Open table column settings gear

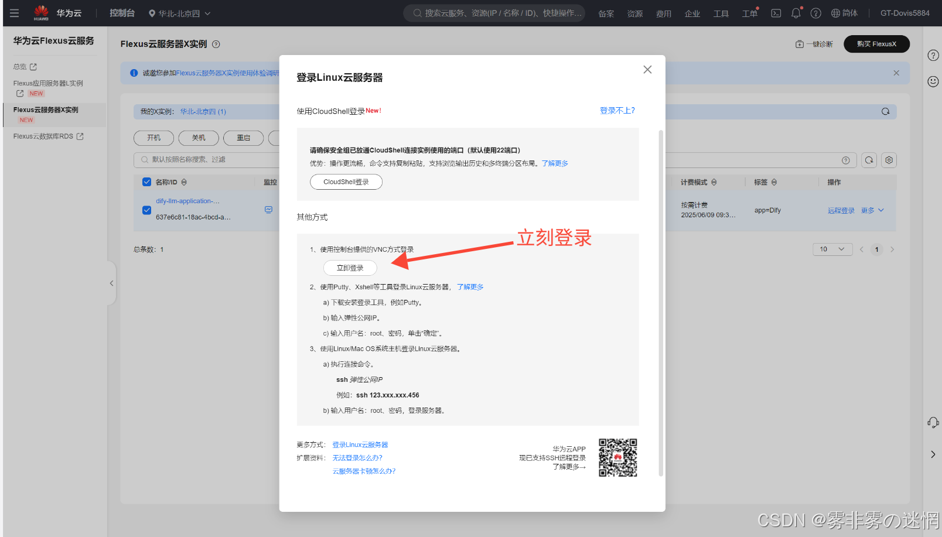[889, 160]
